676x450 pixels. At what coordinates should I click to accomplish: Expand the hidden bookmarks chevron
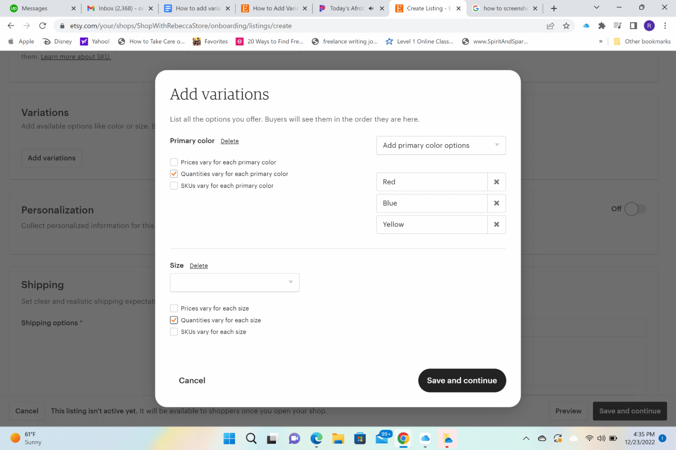(x=600, y=41)
